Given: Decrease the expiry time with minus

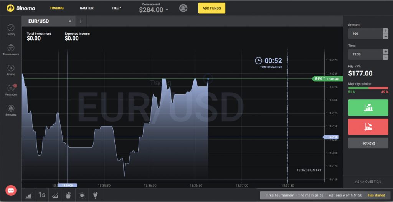Looking at the screenshot, I should pyautogui.click(x=386, y=57).
